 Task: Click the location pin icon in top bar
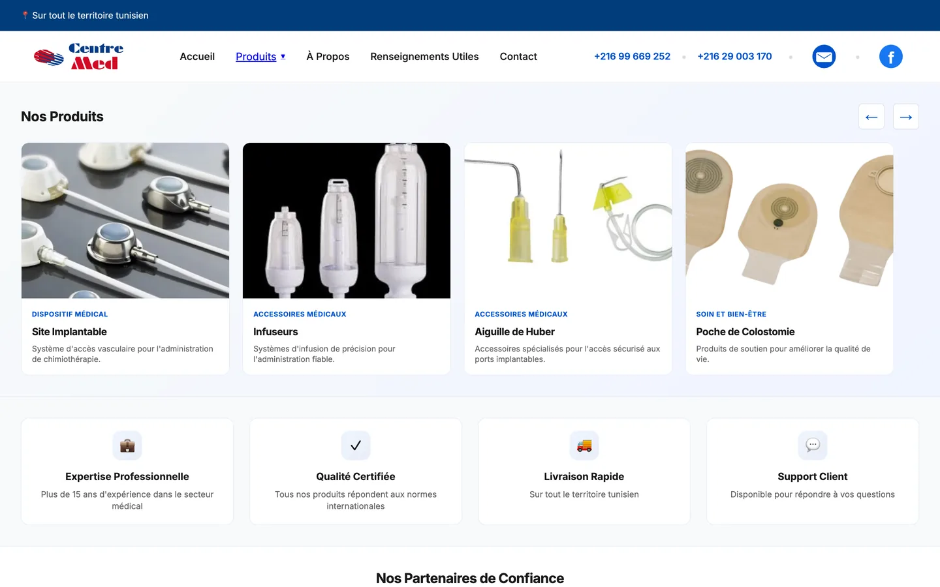pyautogui.click(x=25, y=15)
